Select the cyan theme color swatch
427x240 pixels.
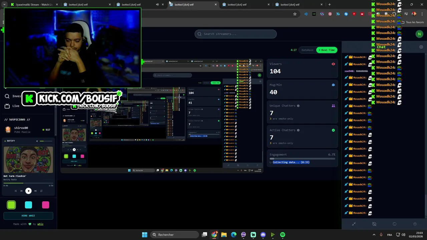tap(28, 205)
